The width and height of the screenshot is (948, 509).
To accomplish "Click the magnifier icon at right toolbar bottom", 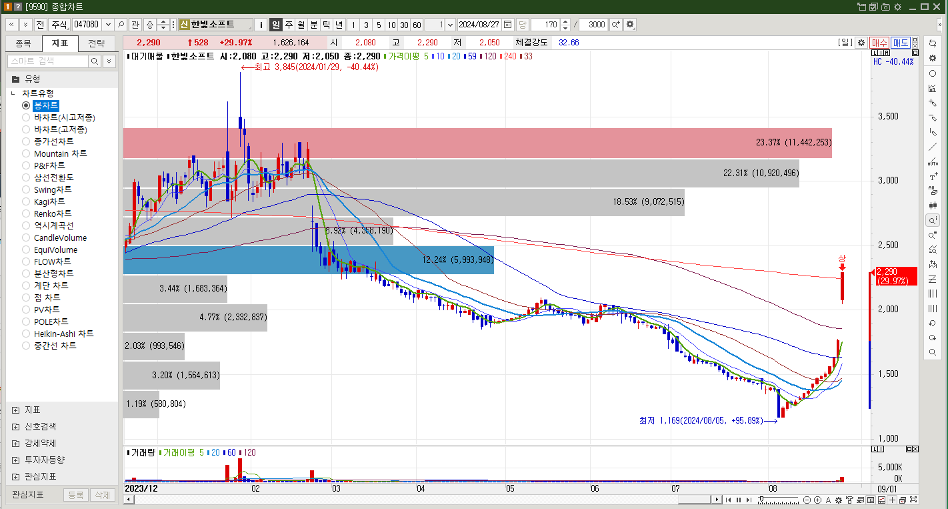I will click(933, 352).
